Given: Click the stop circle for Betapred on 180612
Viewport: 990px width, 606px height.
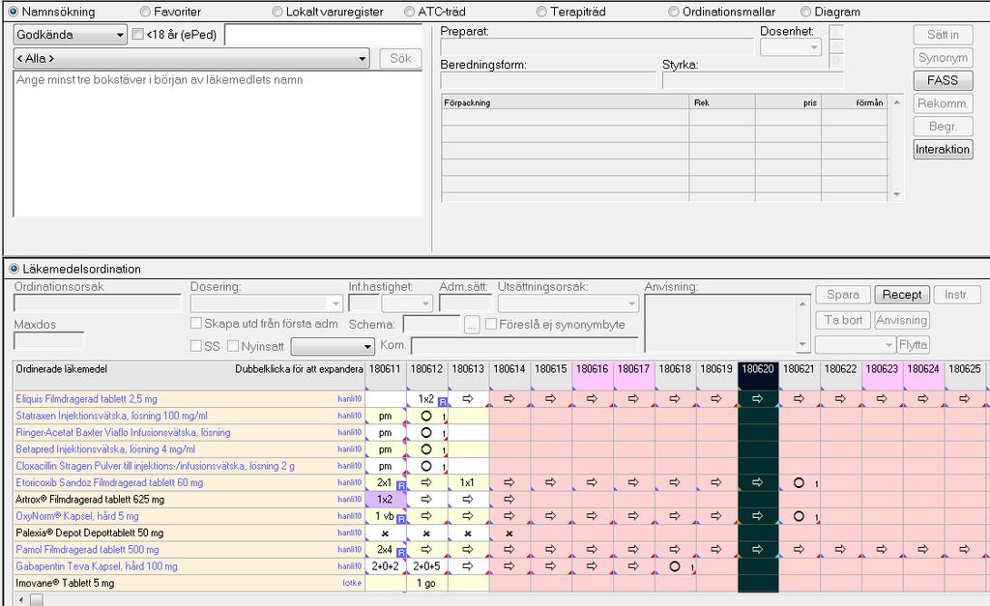Looking at the screenshot, I should [x=426, y=449].
